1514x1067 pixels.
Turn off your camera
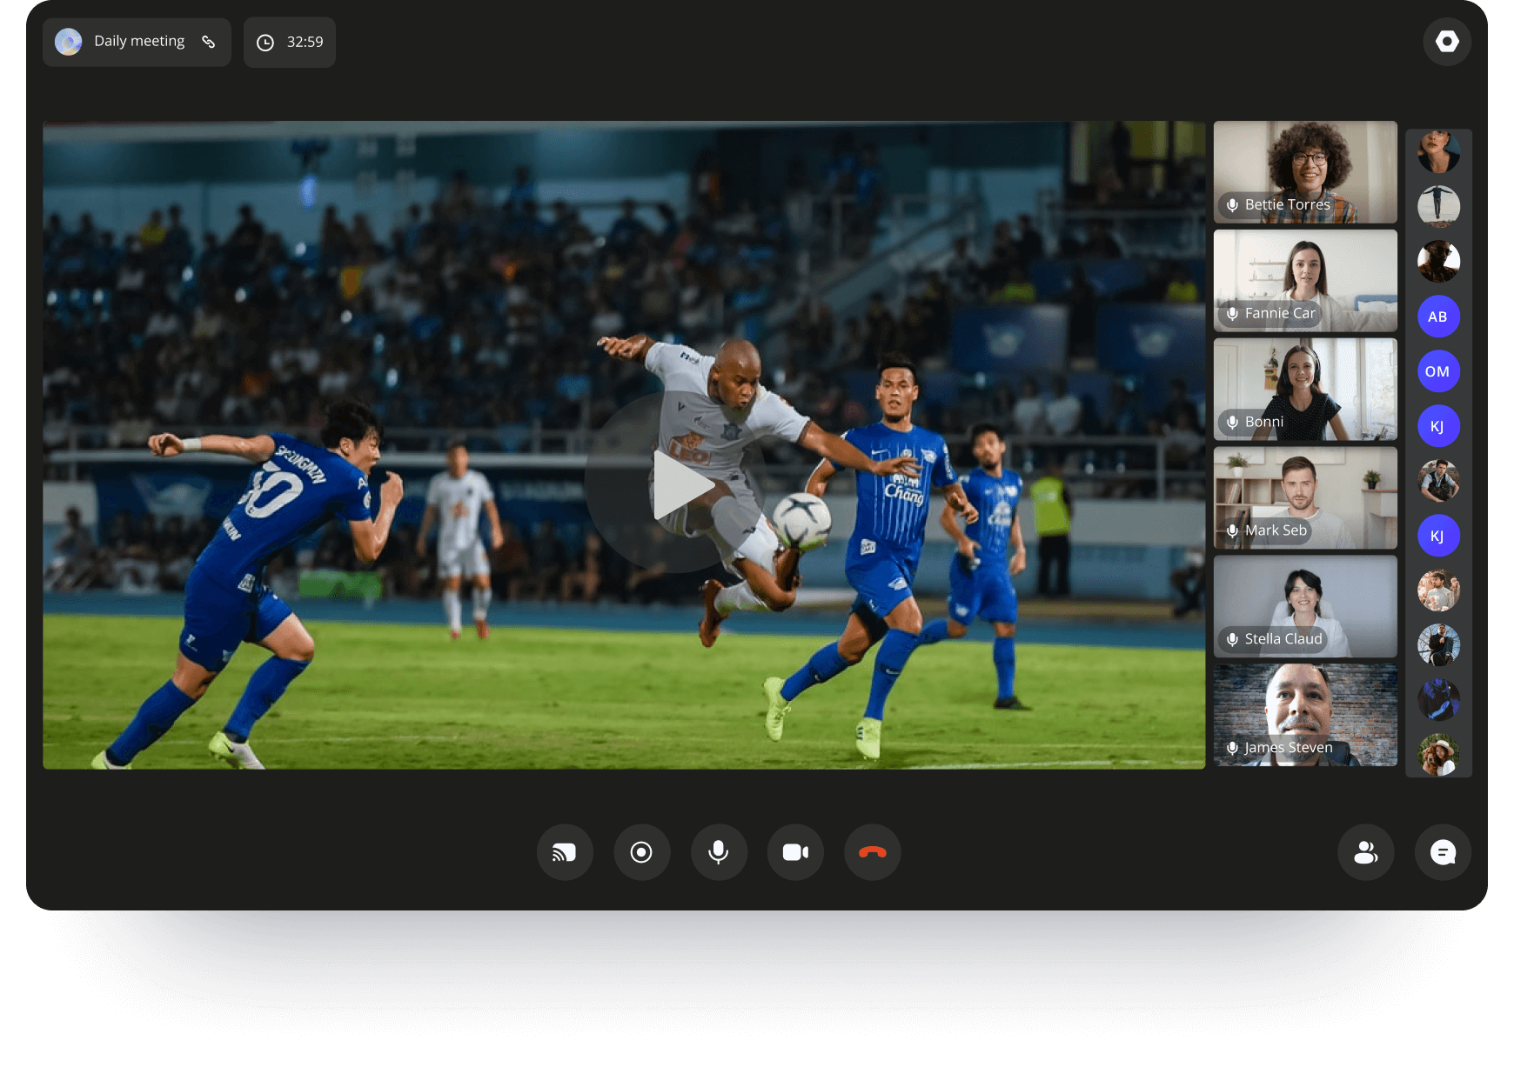tap(795, 852)
